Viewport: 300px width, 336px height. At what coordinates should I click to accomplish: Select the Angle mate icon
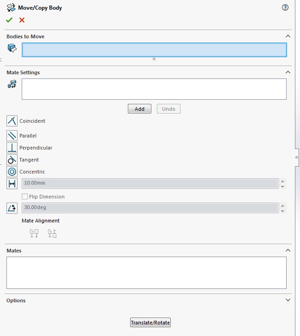point(12,208)
